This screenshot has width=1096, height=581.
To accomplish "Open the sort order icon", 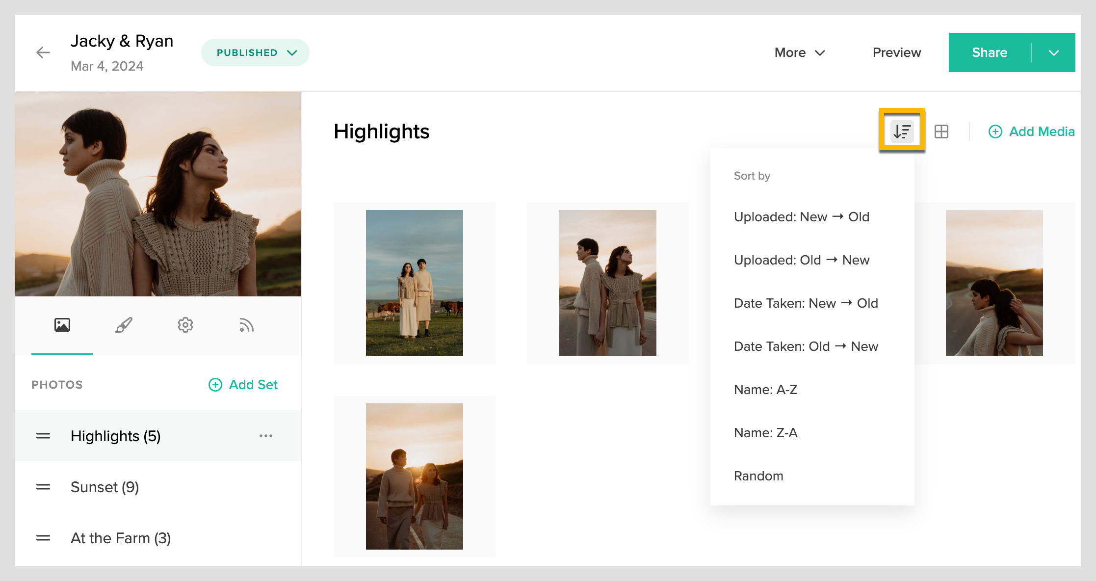I will (902, 131).
